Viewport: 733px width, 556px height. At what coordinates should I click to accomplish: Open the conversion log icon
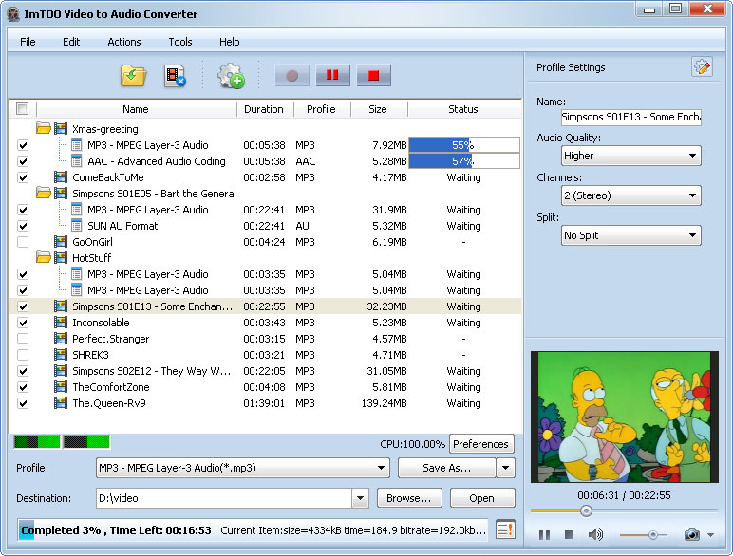(x=505, y=529)
